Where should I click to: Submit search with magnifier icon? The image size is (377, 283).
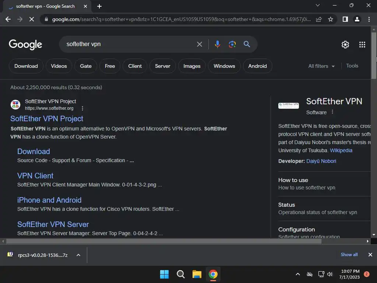click(x=247, y=44)
